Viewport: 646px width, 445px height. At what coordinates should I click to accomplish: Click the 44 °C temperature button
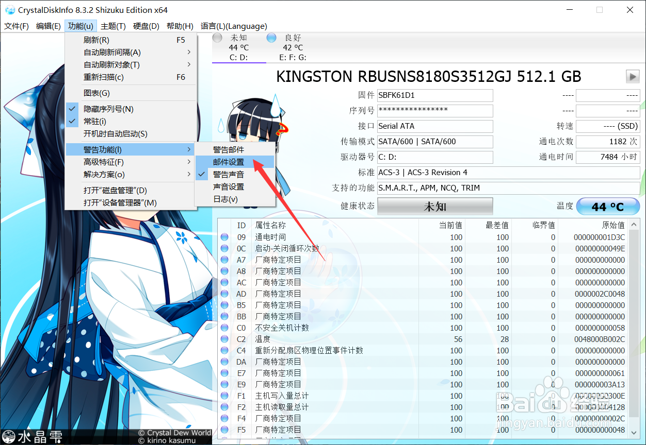click(x=608, y=207)
